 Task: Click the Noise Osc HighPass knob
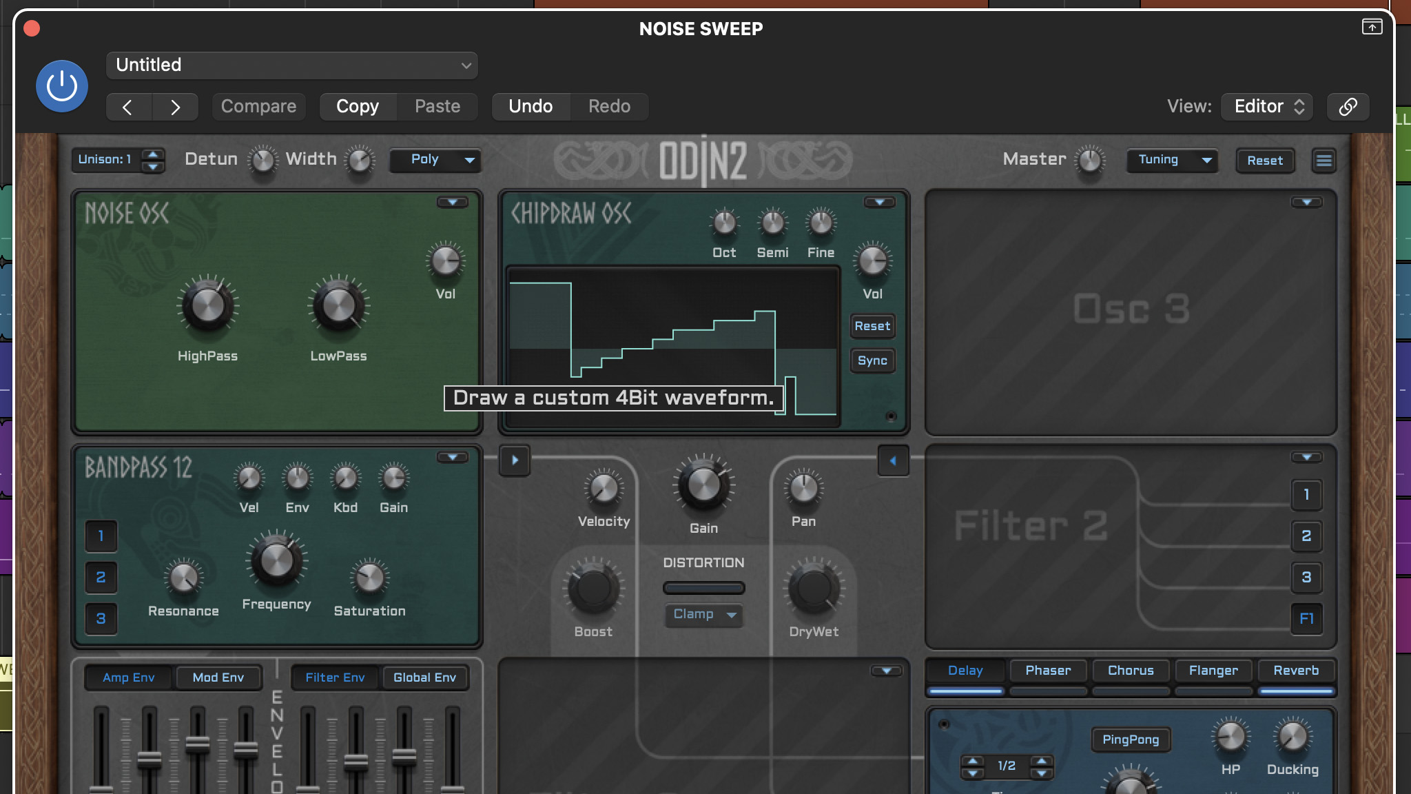[x=207, y=305]
